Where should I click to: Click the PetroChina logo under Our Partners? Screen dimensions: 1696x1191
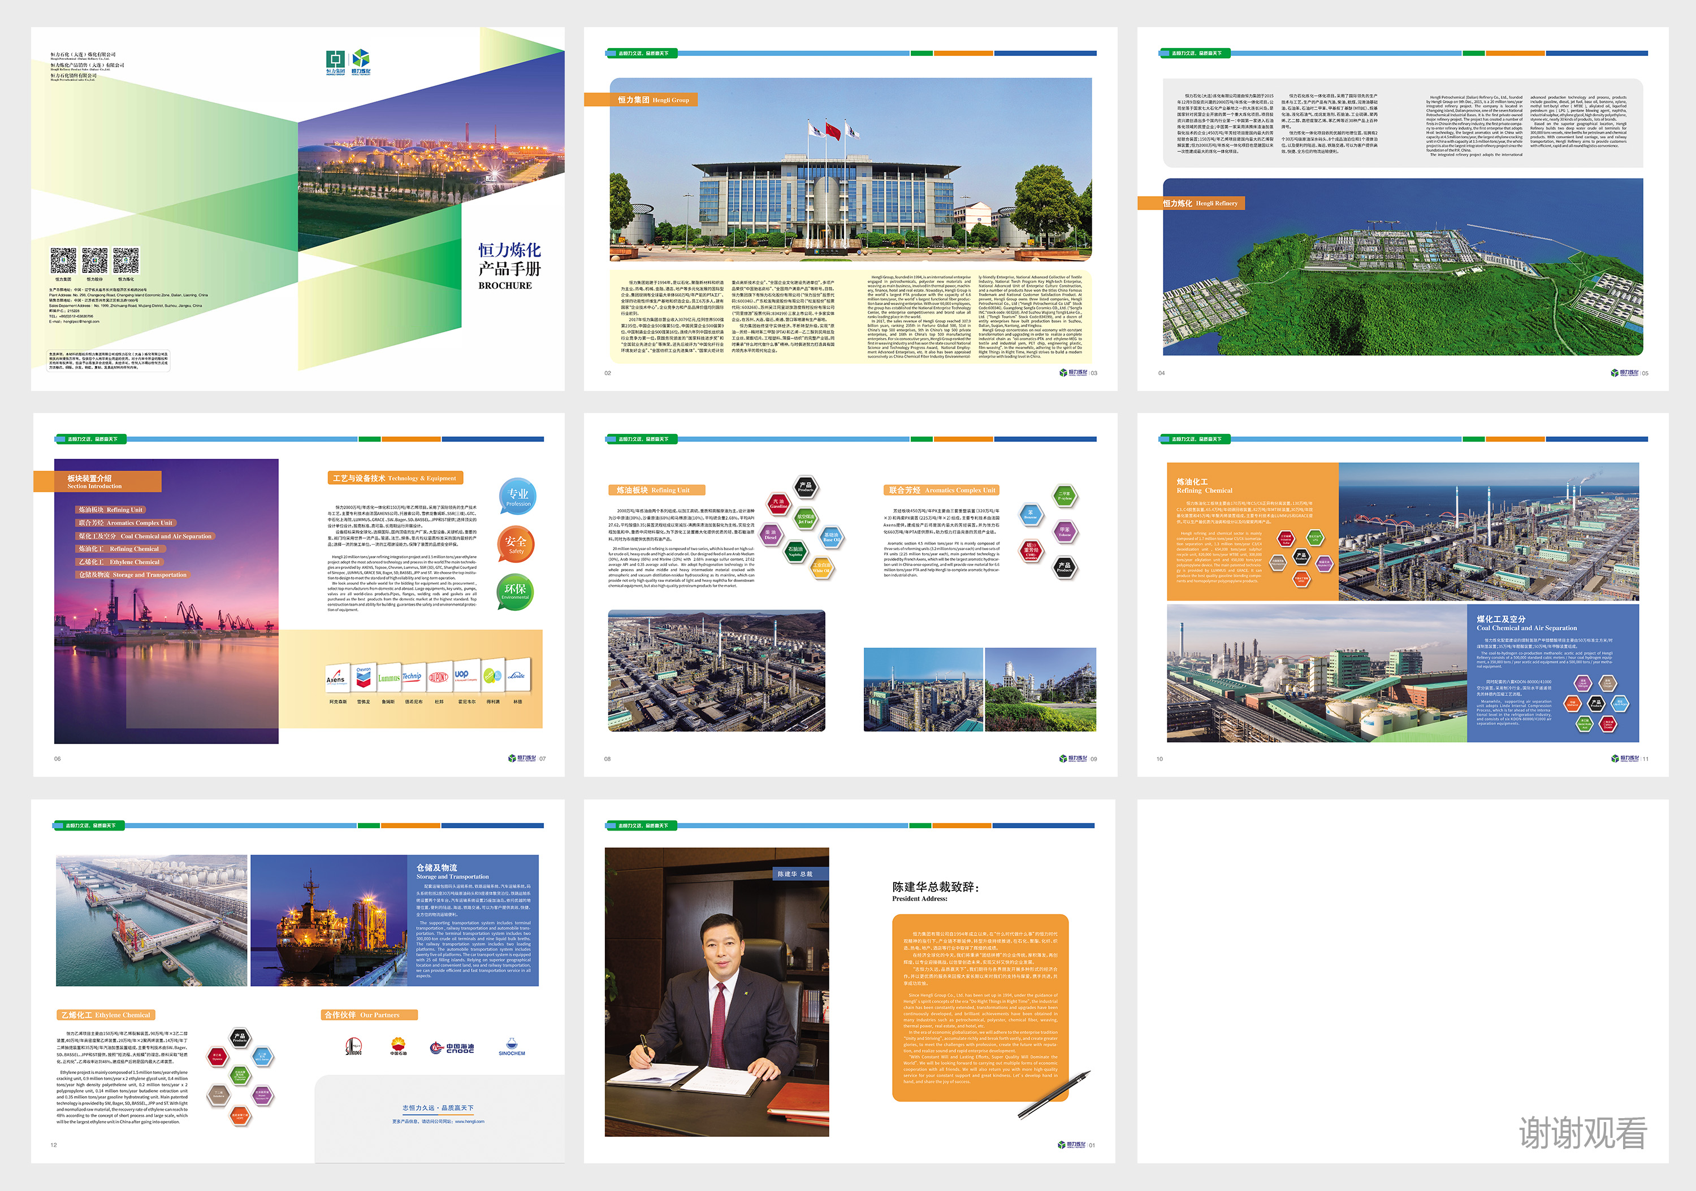point(398,1046)
